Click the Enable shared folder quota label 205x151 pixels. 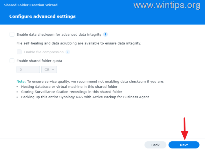click(x=39, y=61)
